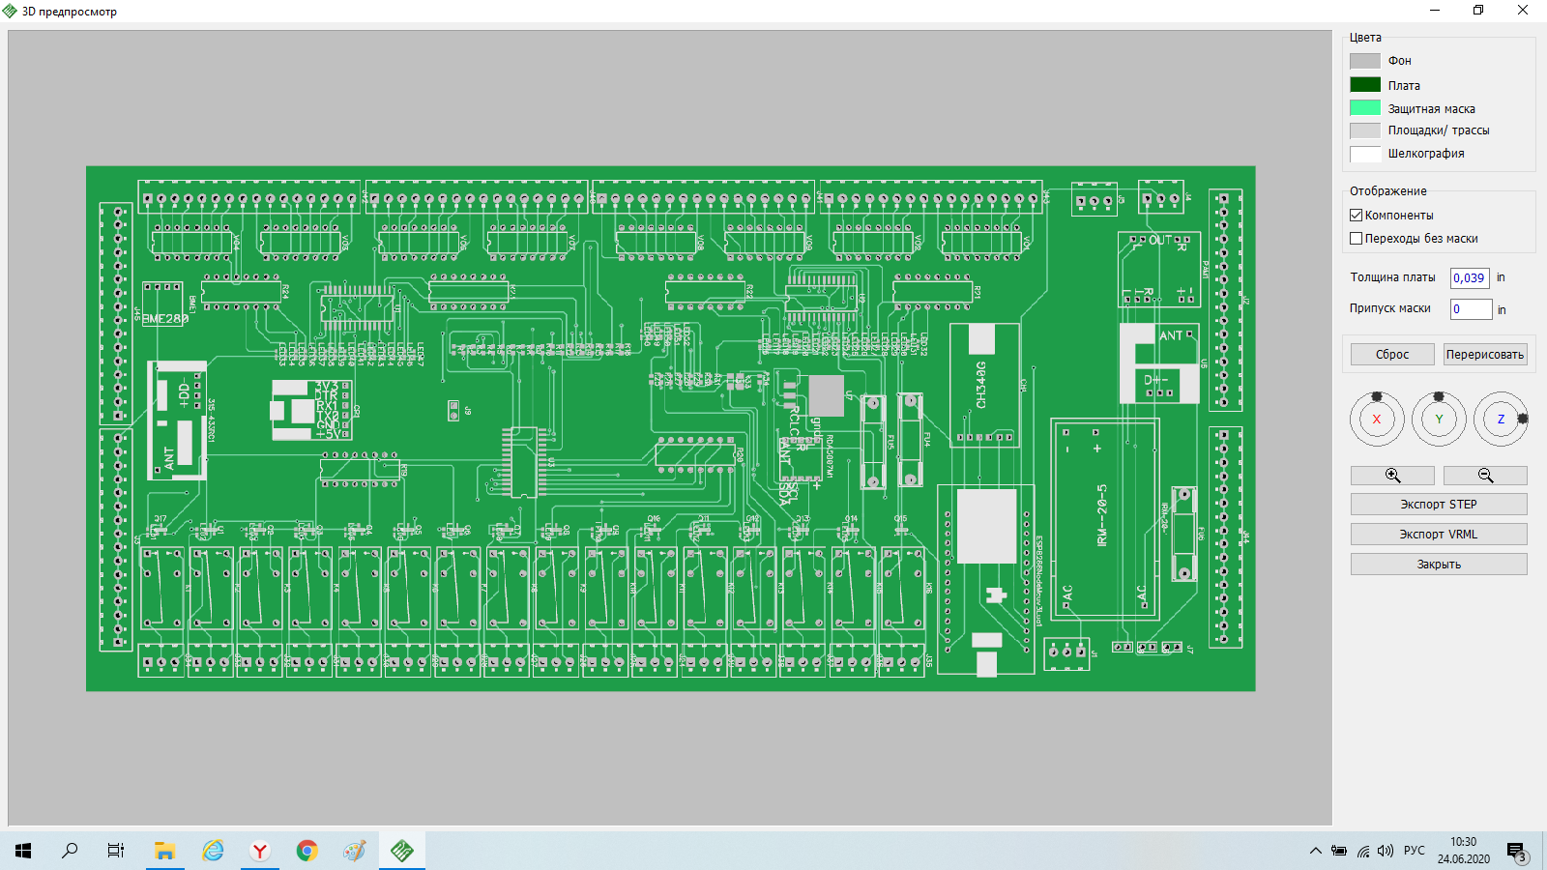Show hidden system tray icons

[x=1315, y=851]
